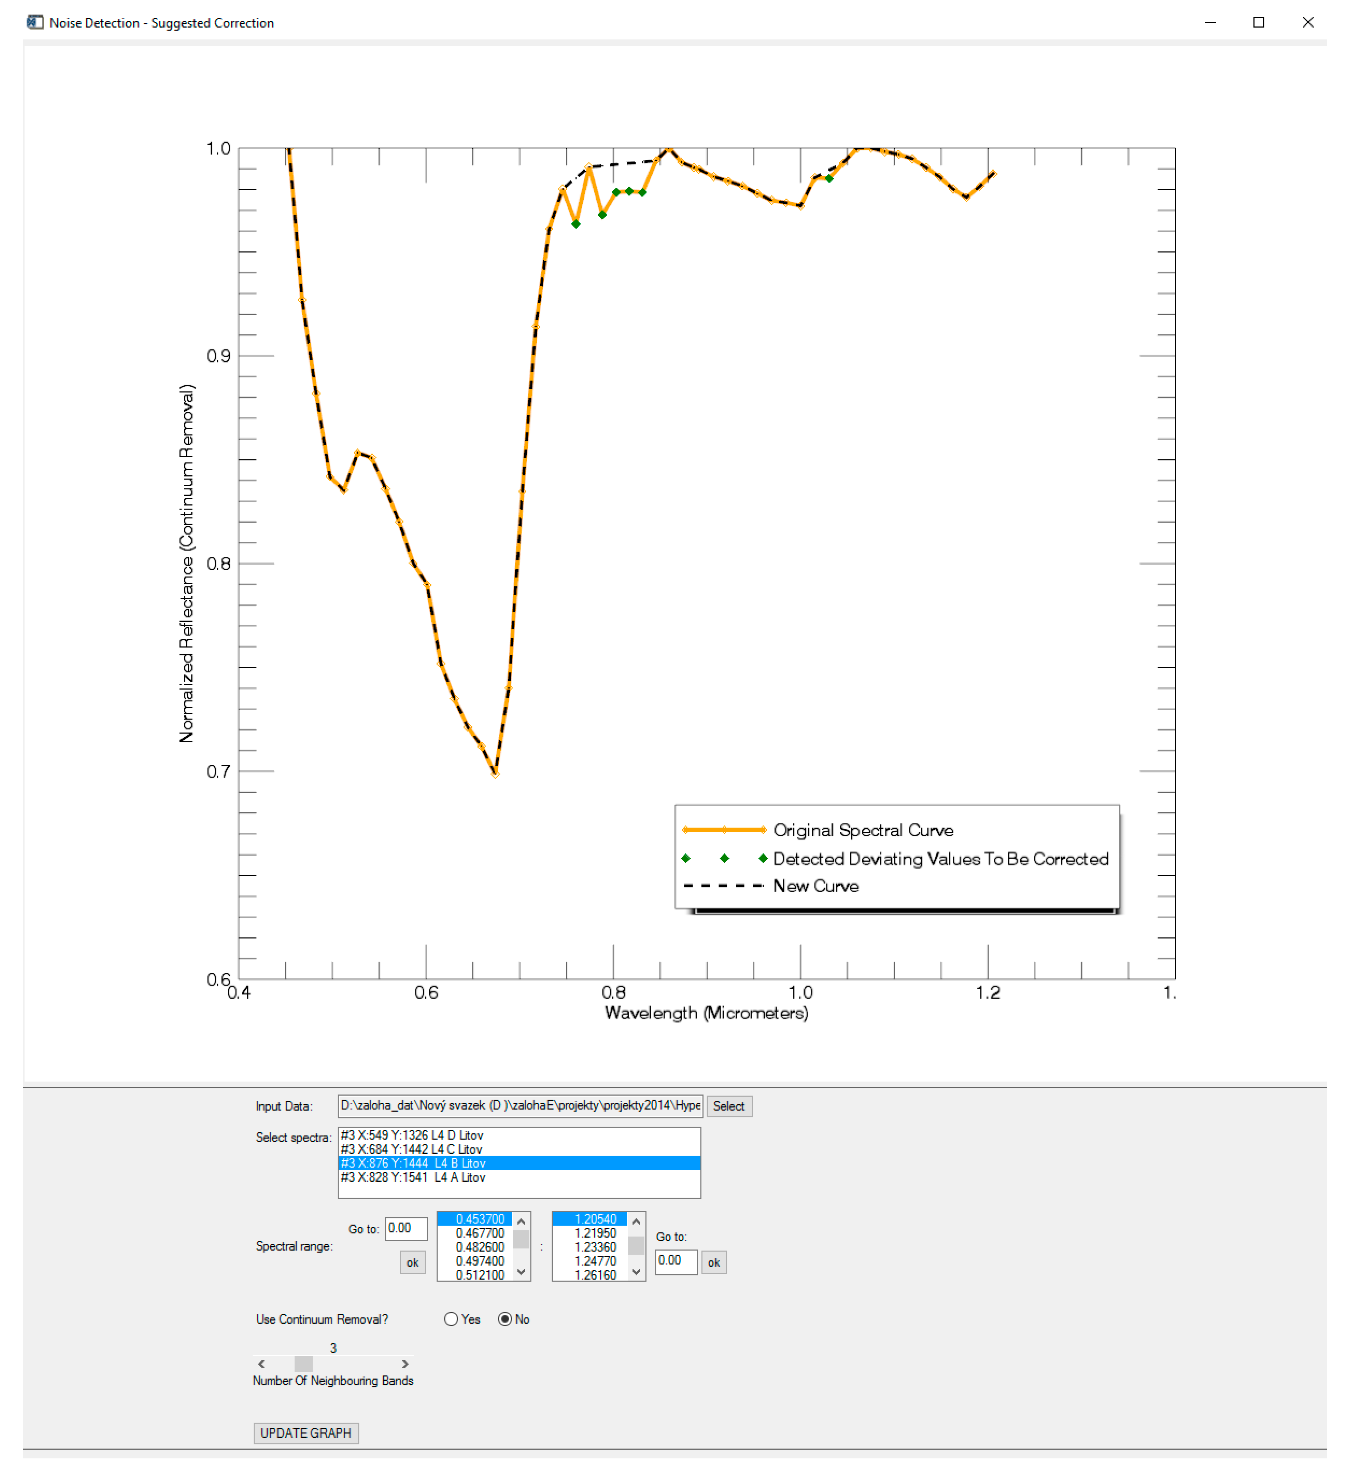Viewport: 1345px width, 1474px height.
Task: Choose start wavelength 0.453700
Action: [475, 1219]
